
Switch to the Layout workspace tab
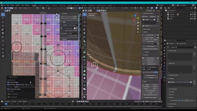click(34, 6)
